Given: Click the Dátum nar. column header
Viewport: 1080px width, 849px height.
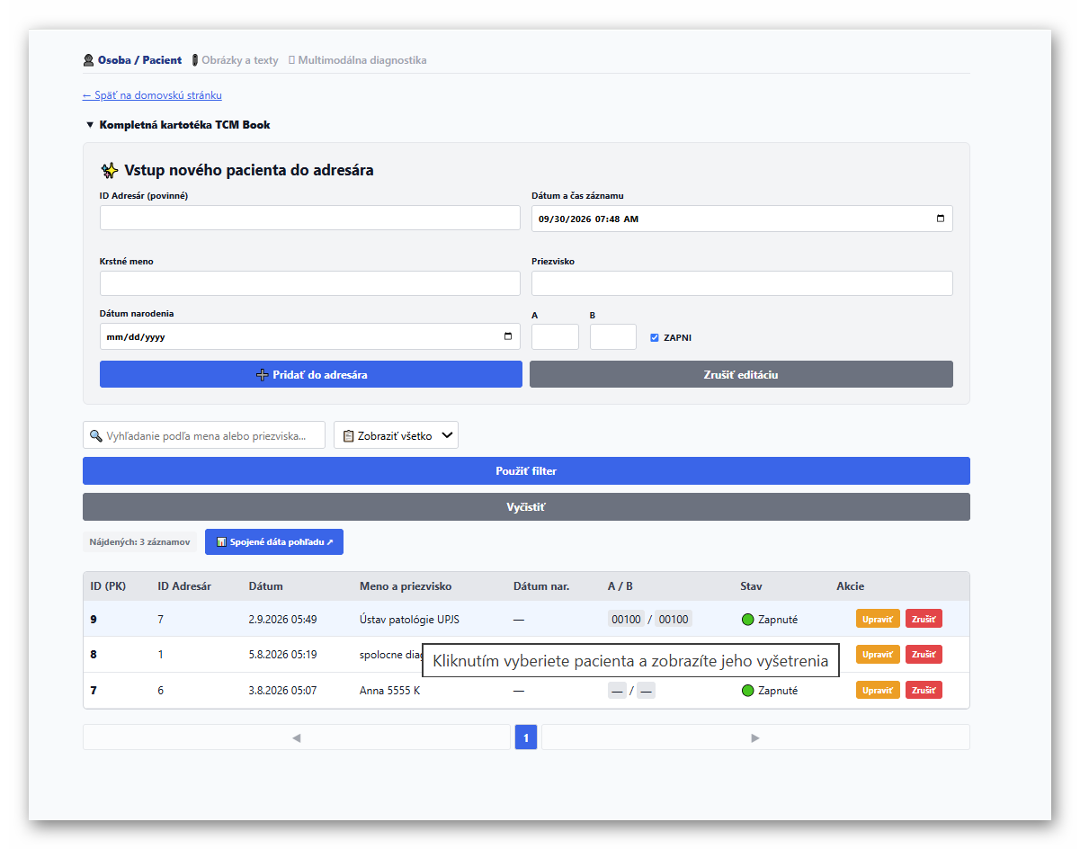Looking at the screenshot, I should (541, 586).
